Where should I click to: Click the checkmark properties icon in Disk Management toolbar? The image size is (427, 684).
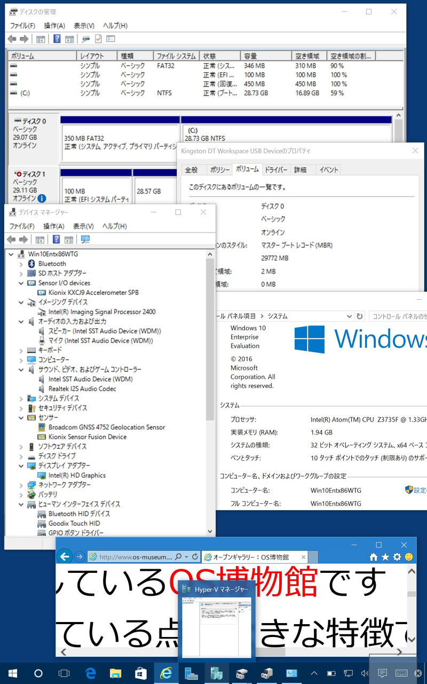(98, 39)
